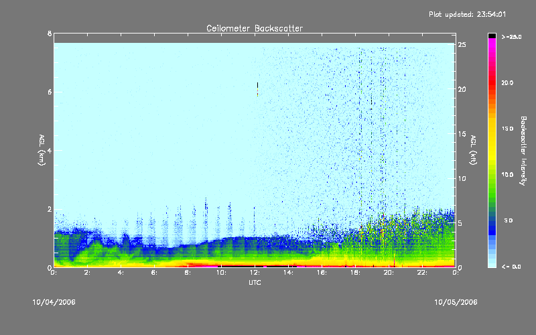Click the "20" tick on kft axis
This screenshot has height=335, width=536.
462,89
